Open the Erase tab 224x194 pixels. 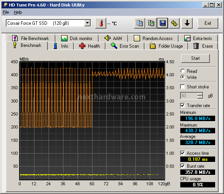[x=203, y=46]
